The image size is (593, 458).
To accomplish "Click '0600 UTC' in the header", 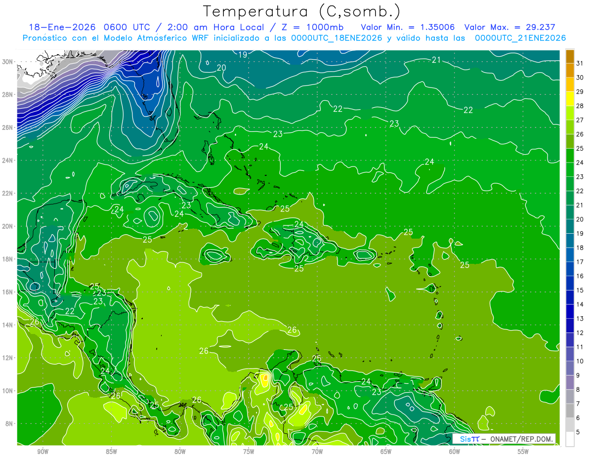I will pyautogui.click(x=128, y=27).
